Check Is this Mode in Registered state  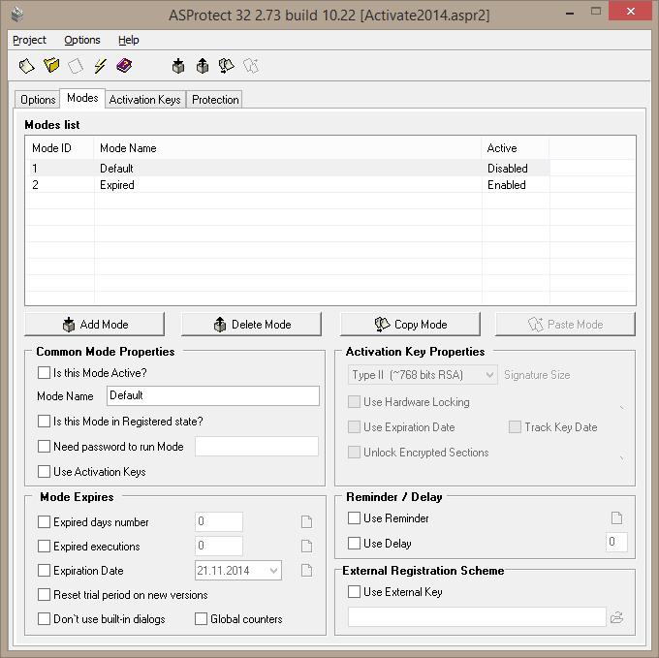pyautogui.click(x=44, y=422)
